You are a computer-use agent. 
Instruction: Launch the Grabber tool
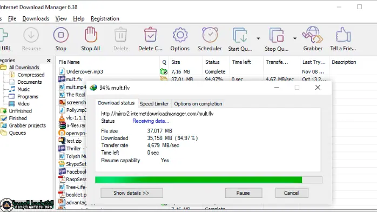click(x=313, y=35)
